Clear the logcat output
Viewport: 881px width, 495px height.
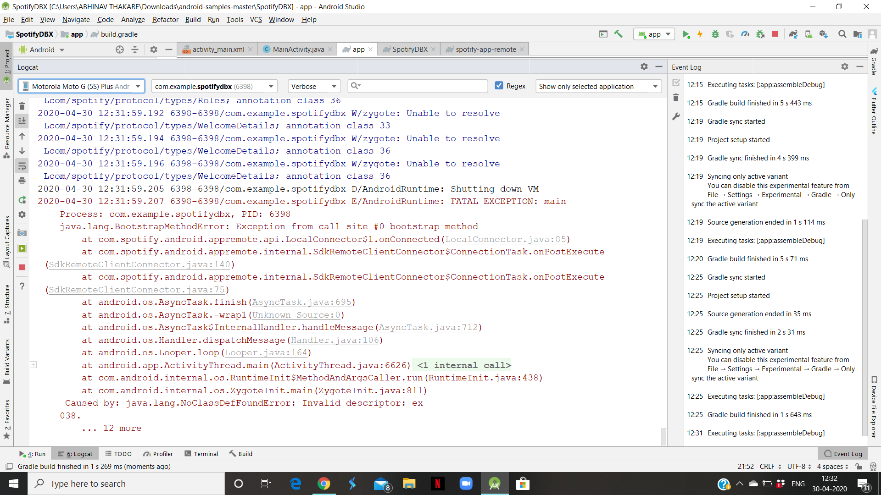point(22,106)
